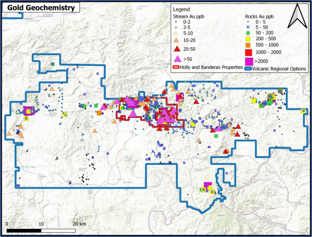The height and width of the screenshot is (237, 312).
Task: Click the Gold Geochemistry title box
Action: click(x=41, y=8)
